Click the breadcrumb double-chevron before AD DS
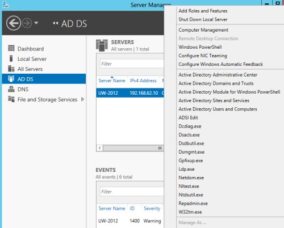 55,23
